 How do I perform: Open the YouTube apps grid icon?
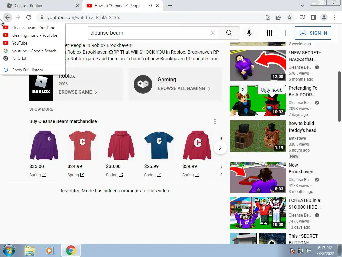pyautogui.click(x=270, y=33)
